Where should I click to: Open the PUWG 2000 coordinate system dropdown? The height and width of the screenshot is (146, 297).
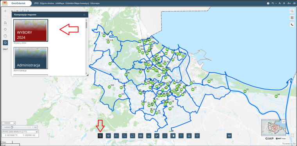(x=20, y=132)
